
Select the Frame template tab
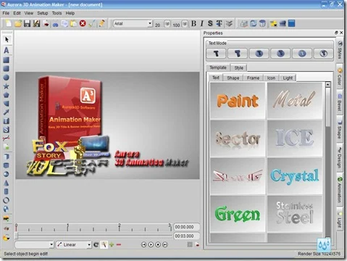253,78
